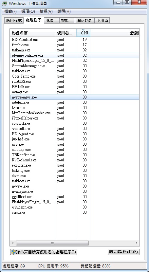The image size is (149, 272).
Task: Open the 選項(O) menu
Action: (28, 12)
